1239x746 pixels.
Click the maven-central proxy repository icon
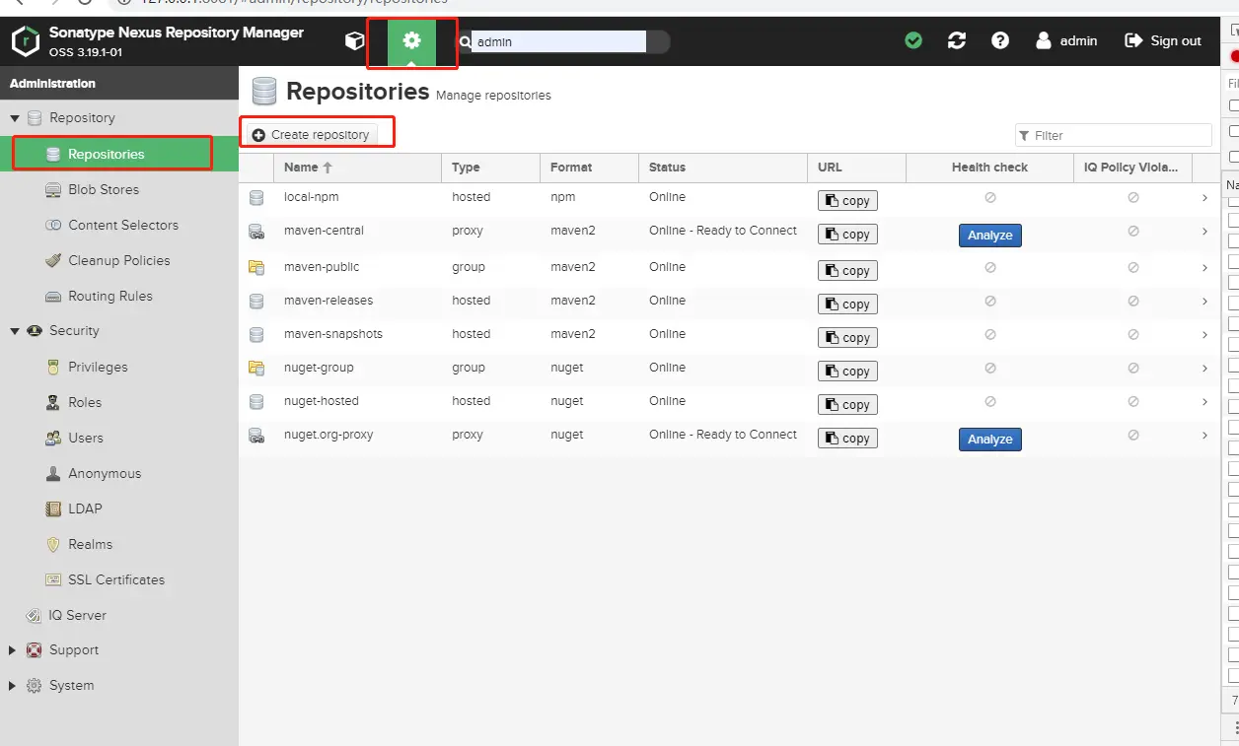point(256,232)
